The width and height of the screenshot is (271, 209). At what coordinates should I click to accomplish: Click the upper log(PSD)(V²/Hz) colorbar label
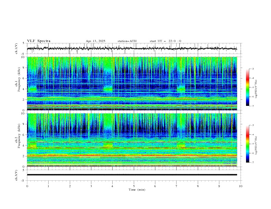coord(256,89)
